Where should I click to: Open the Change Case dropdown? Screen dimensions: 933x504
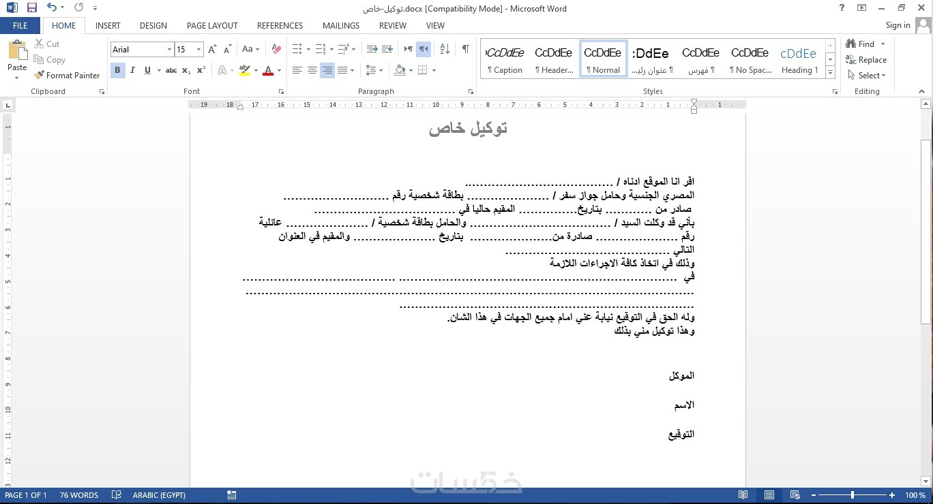(250, 49)
